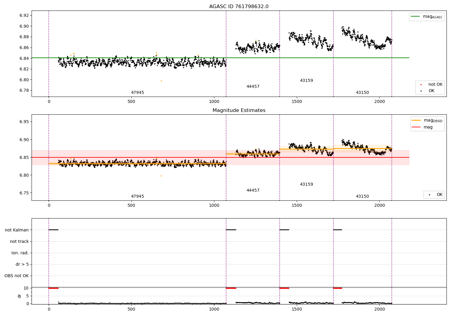Click label 43159 in Magnitude Estimates plot

point(306,184)
